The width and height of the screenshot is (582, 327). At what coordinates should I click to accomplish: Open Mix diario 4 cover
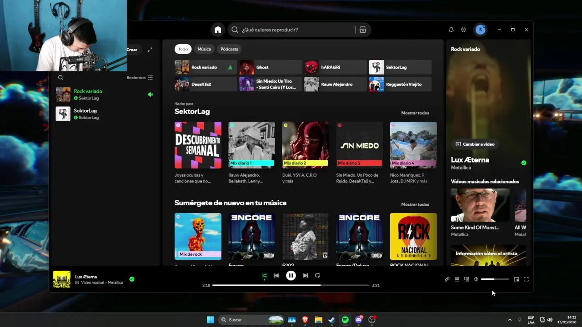click(x=413, y=145)
